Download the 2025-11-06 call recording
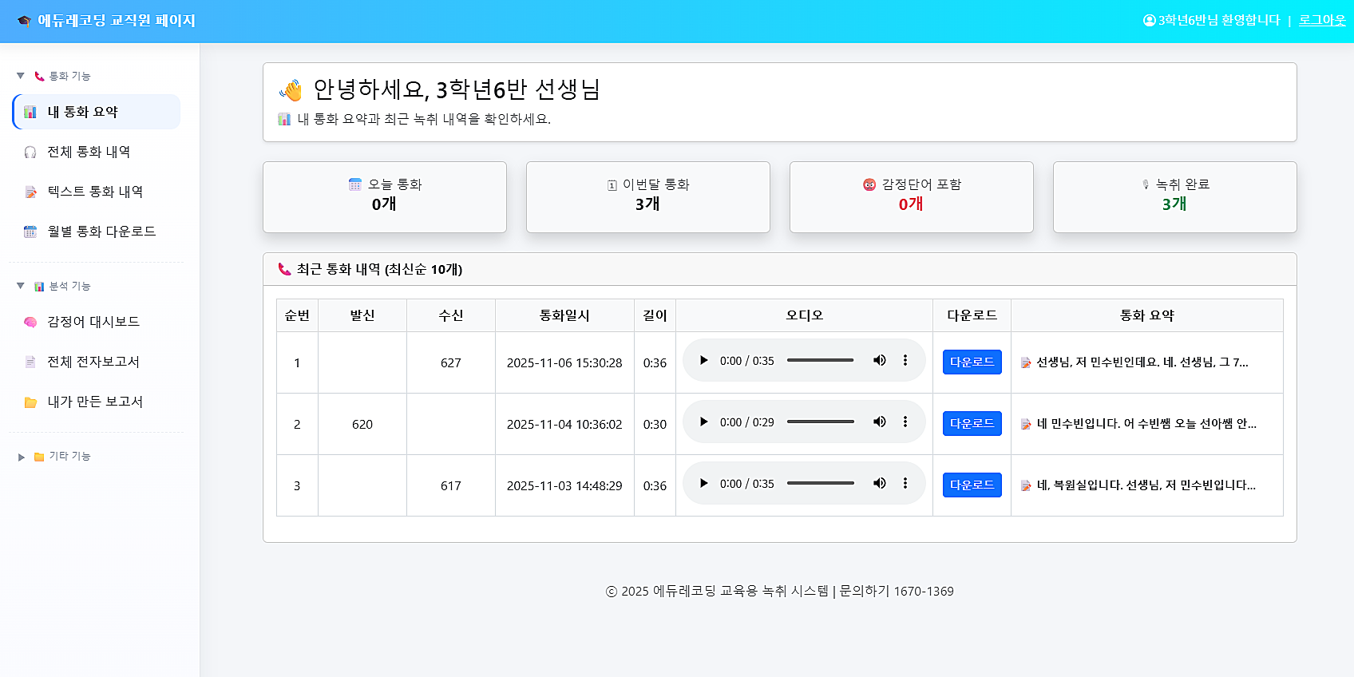 point(972,362)
